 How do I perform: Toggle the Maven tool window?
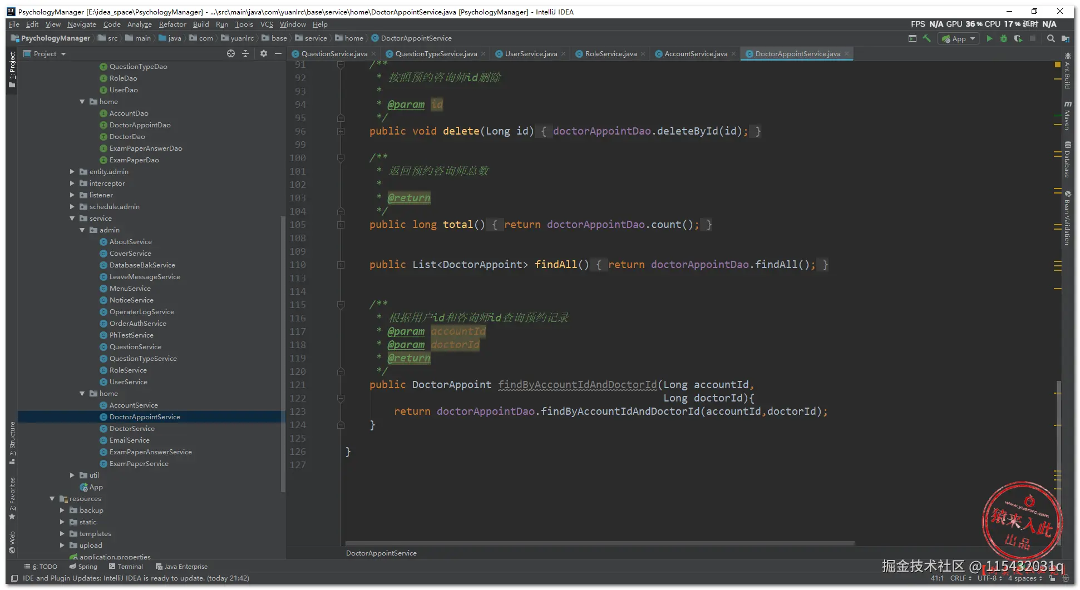click(x=1067, y=116)
